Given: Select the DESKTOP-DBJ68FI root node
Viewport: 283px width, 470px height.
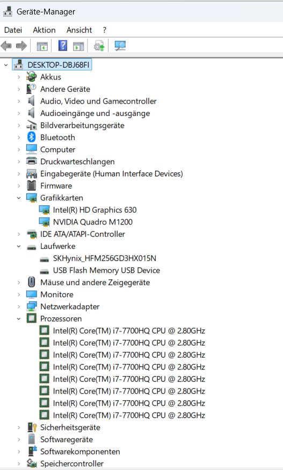Looking at the screenshot, I should pos(59,65).
